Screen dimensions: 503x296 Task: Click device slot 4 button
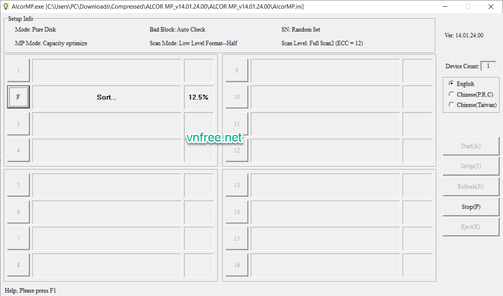coord(18,150)
